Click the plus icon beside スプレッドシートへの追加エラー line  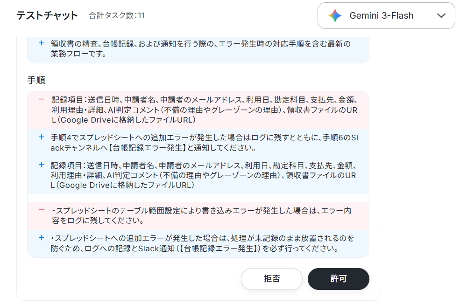click(42, 238)
